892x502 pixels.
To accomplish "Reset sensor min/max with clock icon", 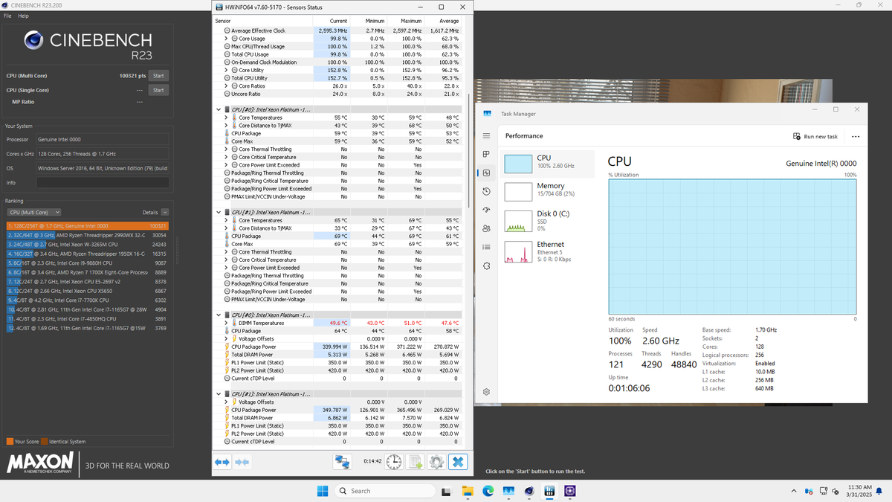I will tap(393, 462).
